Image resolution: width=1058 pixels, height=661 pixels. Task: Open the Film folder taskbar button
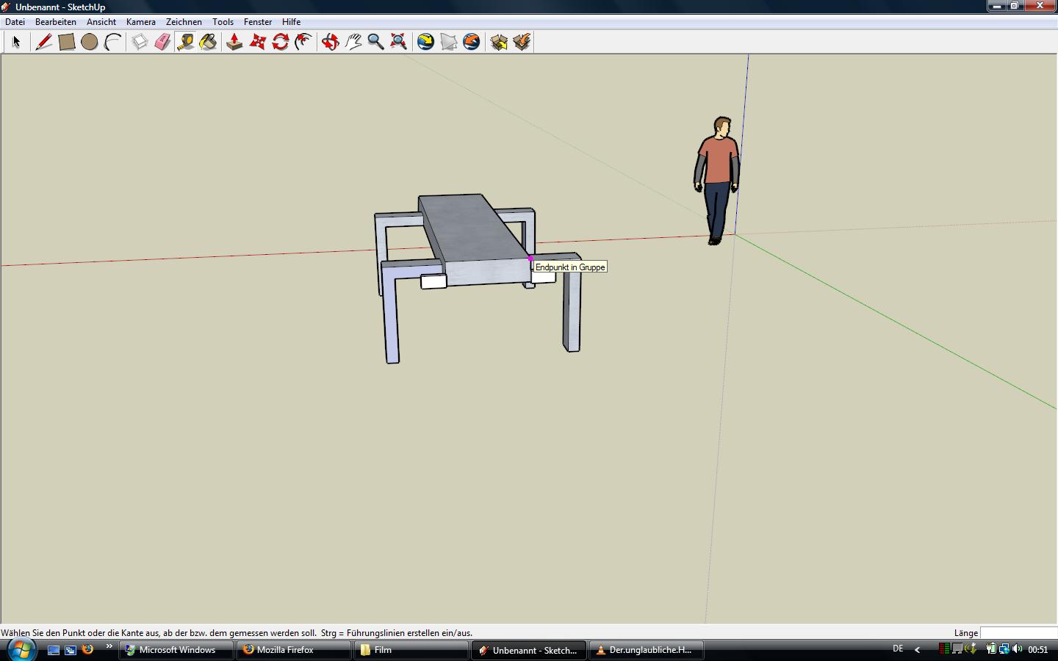coord(411,650)
